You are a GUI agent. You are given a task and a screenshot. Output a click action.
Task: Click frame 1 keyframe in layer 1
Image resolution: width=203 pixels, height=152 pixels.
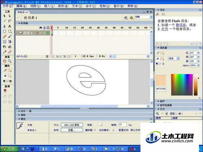[52, 33]
